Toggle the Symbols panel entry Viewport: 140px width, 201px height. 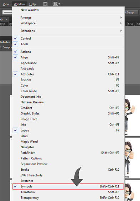click(68, 186)
